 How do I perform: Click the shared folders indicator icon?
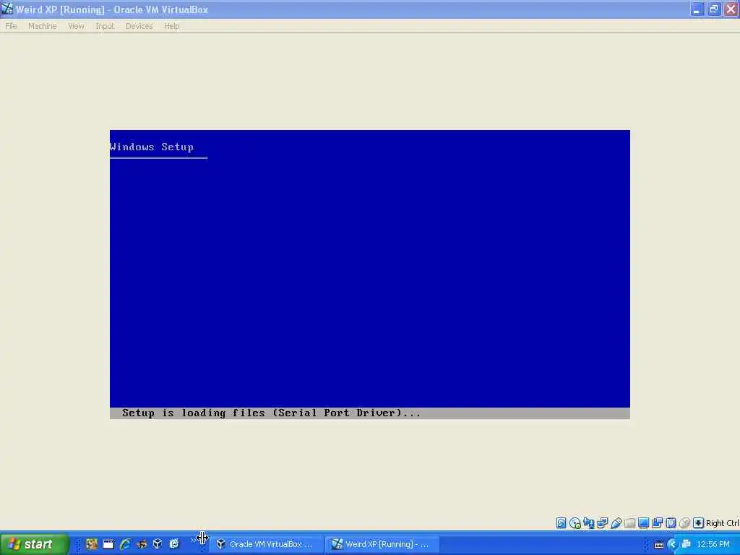click(629, 522)
